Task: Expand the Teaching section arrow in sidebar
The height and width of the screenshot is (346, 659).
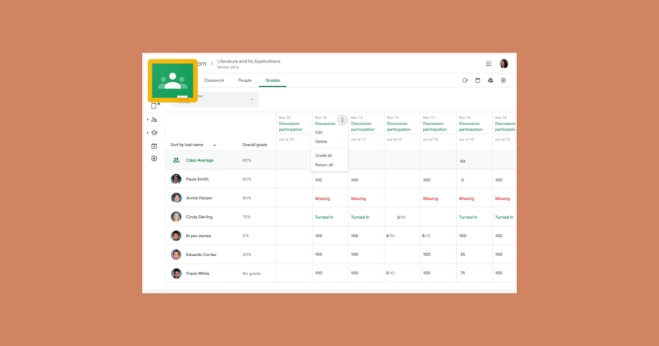Action: pyautogui.click(x=147, y=120)
